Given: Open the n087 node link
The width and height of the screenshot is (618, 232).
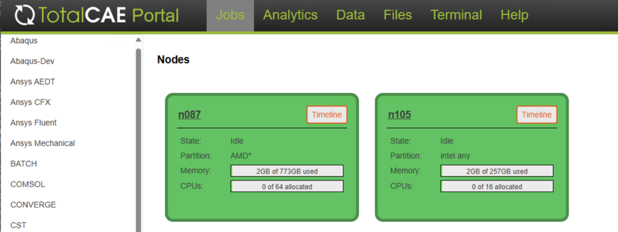Looking at the screenshot, I should pyautogui.click(x=190, y=115).
